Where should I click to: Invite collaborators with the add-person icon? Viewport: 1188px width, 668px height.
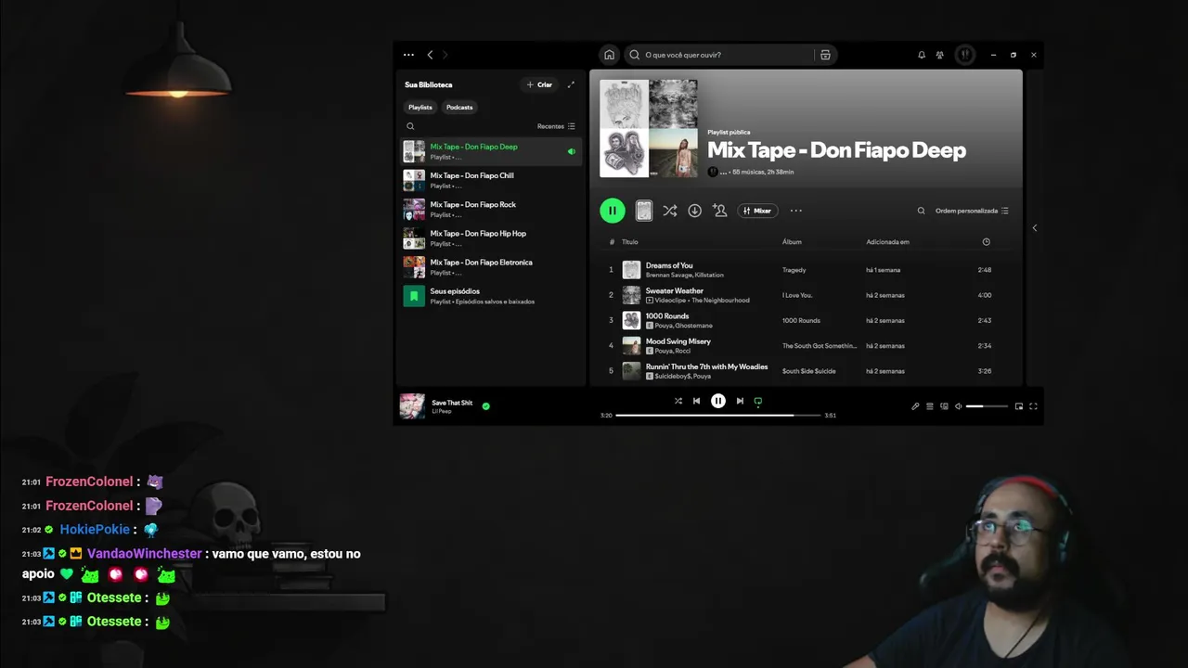[719, 211]
